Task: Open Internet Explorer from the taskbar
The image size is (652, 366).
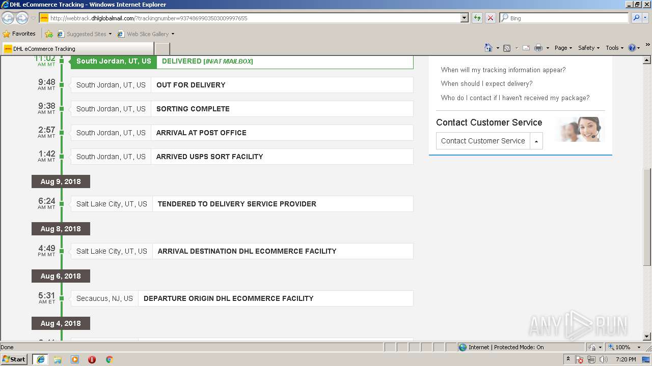Action: pyautogui.click(x=40, y=359)
